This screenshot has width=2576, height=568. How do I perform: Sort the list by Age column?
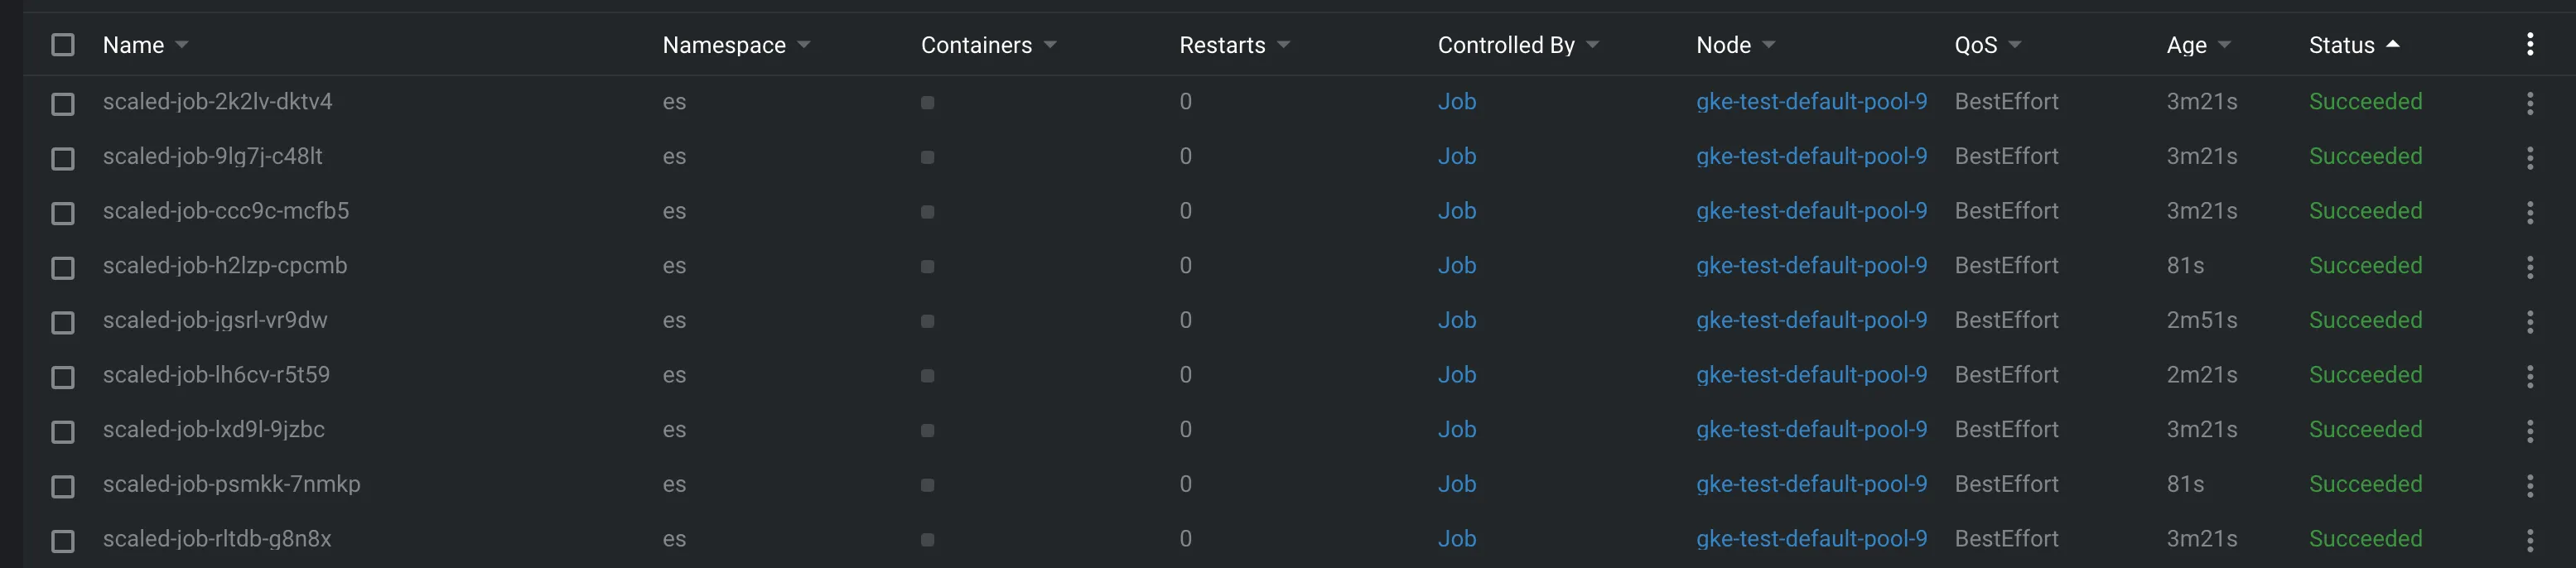coord(2186,45)
